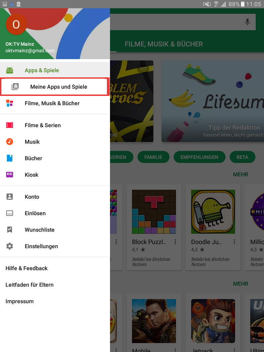Image resolution: width=264 pixels, height=352 pixels.
Task: Tap the cellular signal strength icon
Action: click(x=223, y=4)
